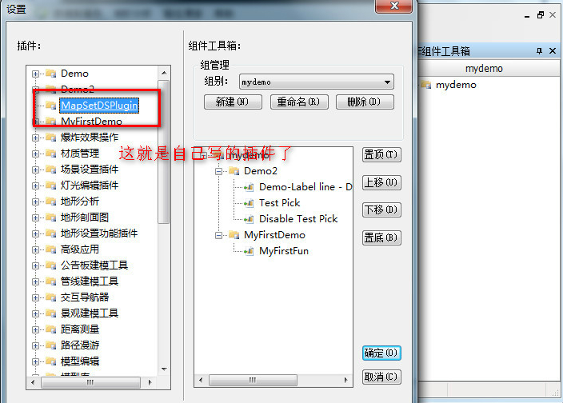Click the 置顶(T) move-to-top button
Viewport: 563px width, 403px height.
click(x=381, y=154)
